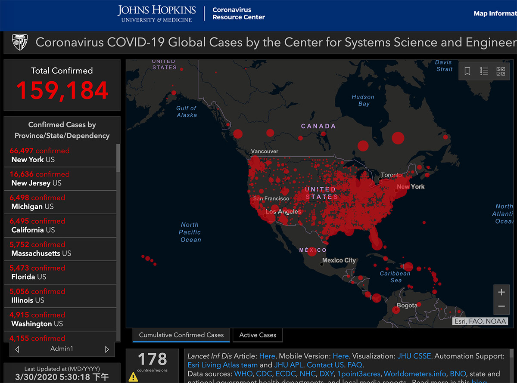
Task: Switch to the Active Cases tab
Action: (x=258, y=335)
